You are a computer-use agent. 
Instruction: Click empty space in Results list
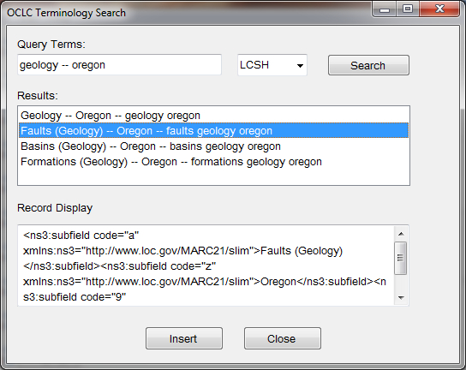click(213, 177)
